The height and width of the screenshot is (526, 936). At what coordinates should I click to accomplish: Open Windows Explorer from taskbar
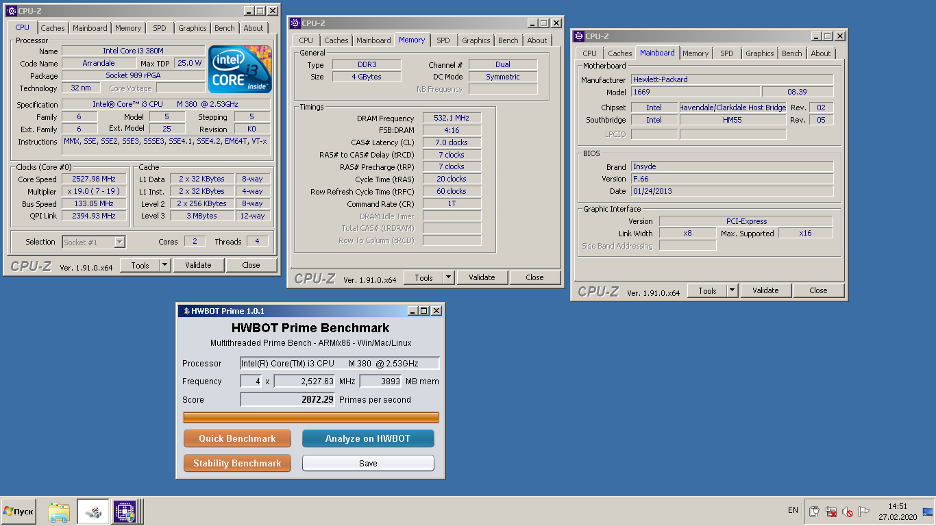59,512
